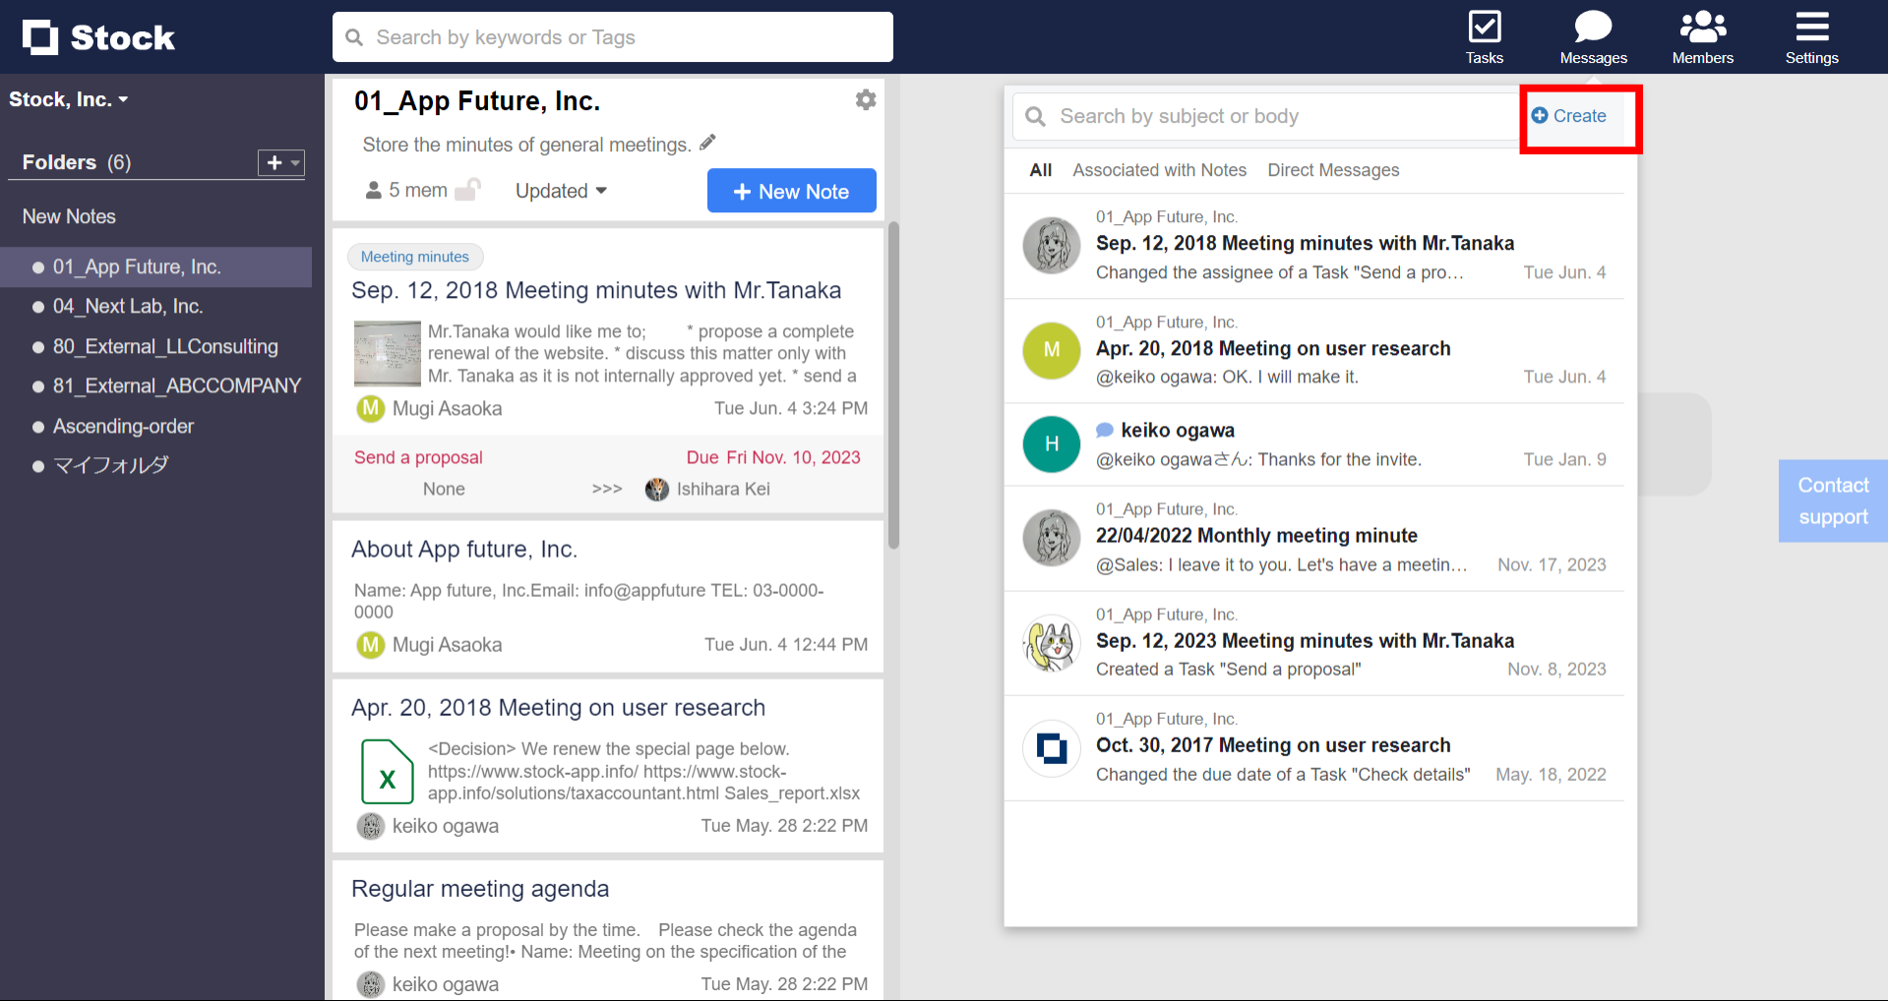Screen dimensions: 1888x1001
Task: Edit folder description with pencil icon
Action: [707, 144]
